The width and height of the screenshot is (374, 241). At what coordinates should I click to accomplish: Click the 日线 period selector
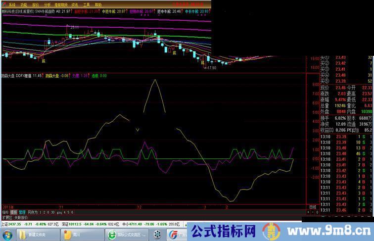(x=312, y=206)
